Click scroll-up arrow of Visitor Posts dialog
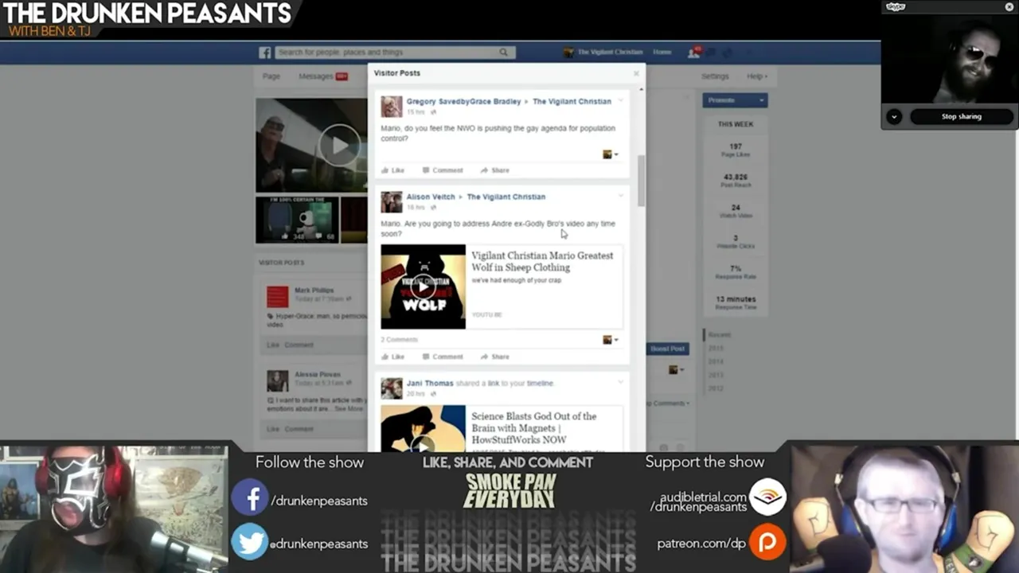Image resolution: width=1019 pixels, height=573 pixels. point(641,90)
